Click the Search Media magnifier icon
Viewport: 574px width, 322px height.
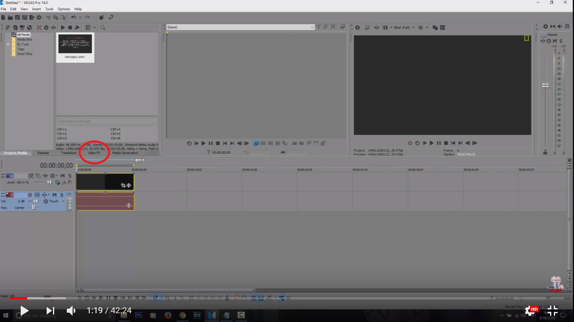click(103, 28)
